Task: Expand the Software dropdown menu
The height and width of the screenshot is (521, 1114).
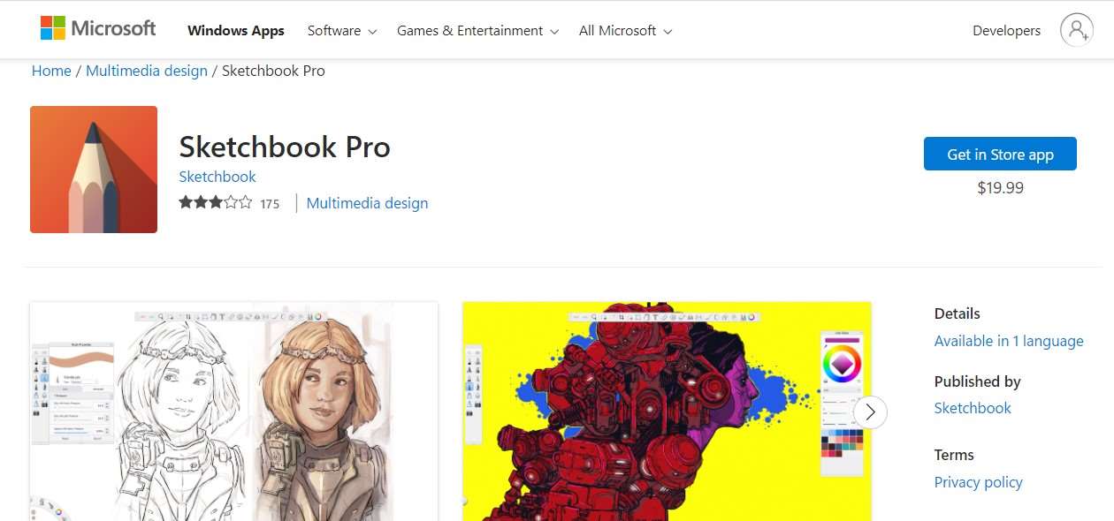Action: pyautogui.click(x=342, y=31)
